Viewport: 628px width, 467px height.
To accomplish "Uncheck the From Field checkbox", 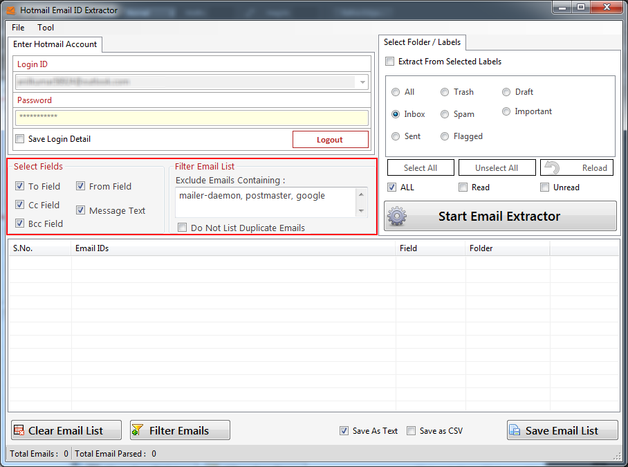I will click(80, 186).
